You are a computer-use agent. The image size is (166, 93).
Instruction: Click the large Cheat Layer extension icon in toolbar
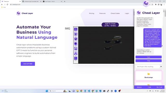click(146, 4)
